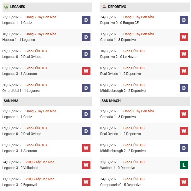Click the W badge for Granada 1 - 3 Deportivo under DEPORTIVO
This screenshot has width=191, height=191.
pyautogui.click(x=184, y=37)
